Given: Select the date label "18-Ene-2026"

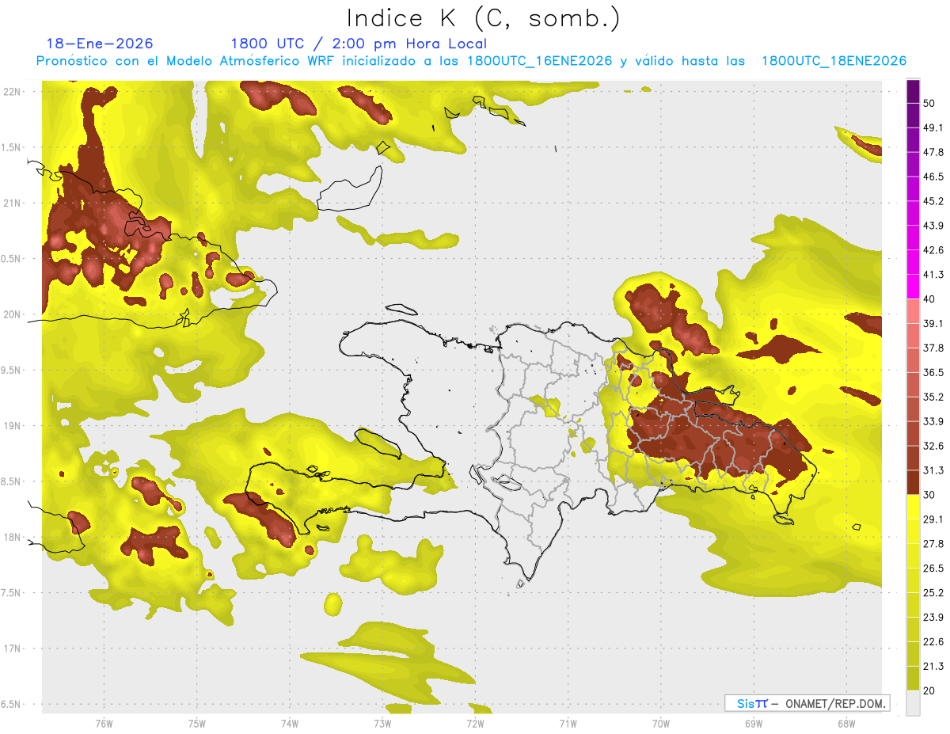Looking at the screenshot, I should 100,44.
